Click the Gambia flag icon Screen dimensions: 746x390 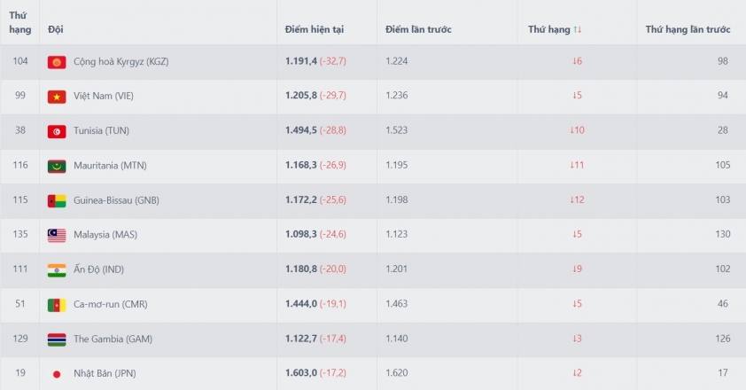(57, 339)
